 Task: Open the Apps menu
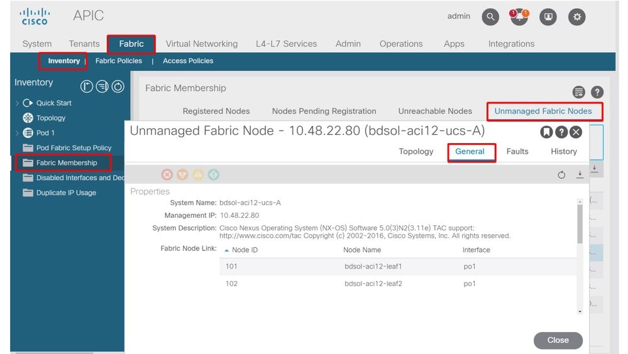pos(454,43)
